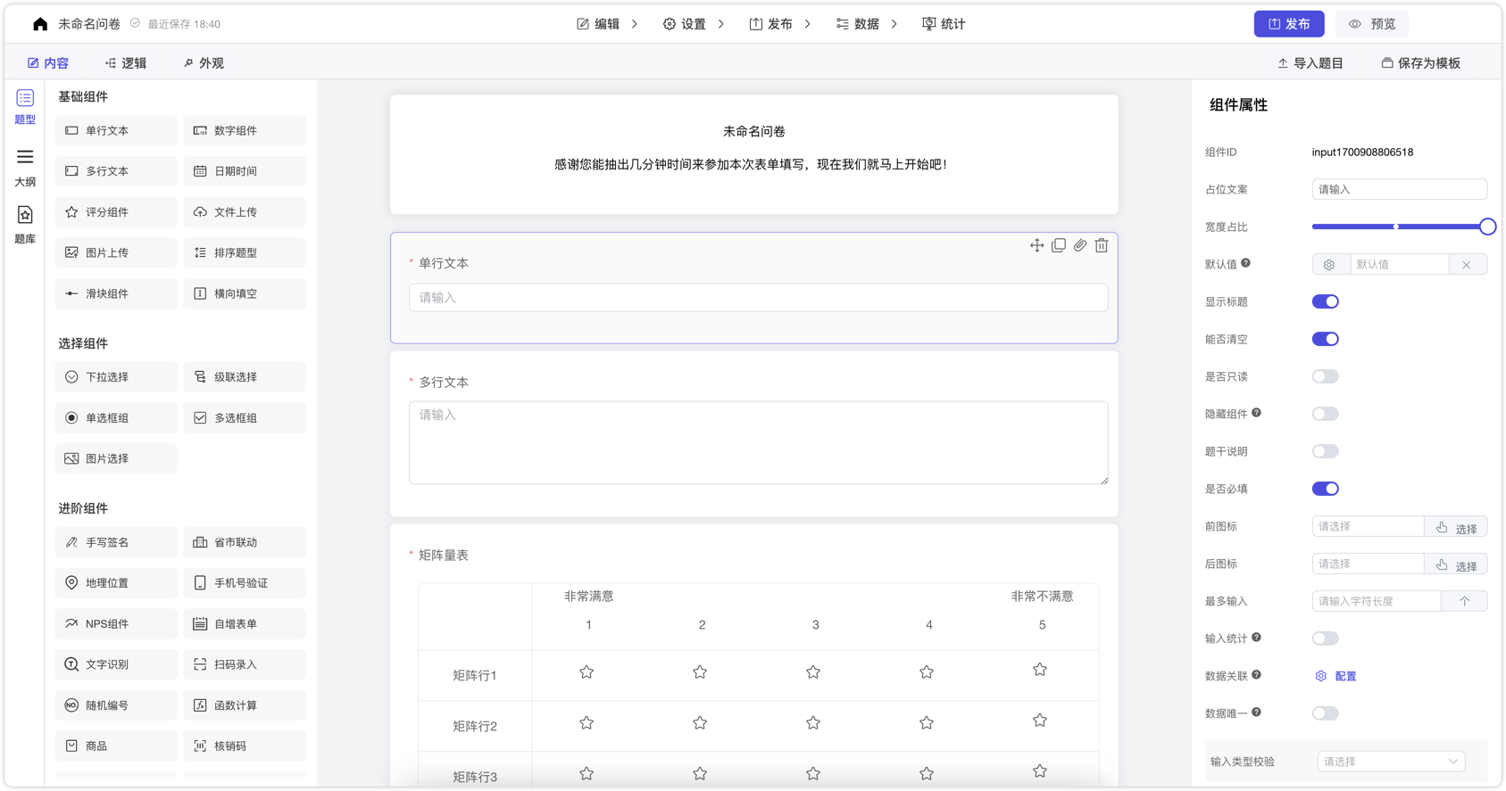Click chevron after 设置 step

click(x=721, y=24)
